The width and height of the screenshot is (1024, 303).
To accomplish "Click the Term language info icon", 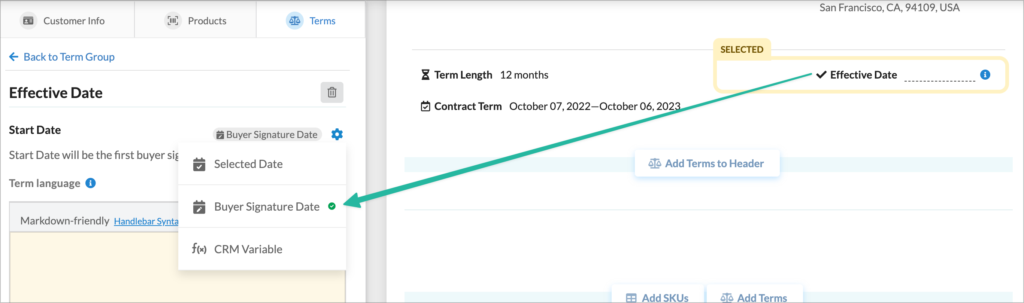I will [x=91, y=183].
